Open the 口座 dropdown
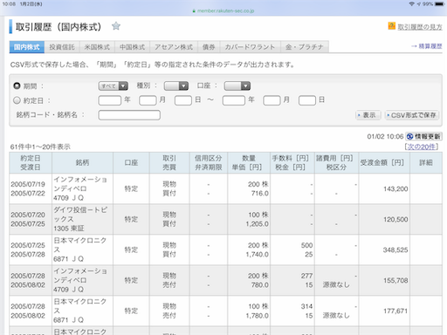This screenshot has width=447, height=335. 237,86
